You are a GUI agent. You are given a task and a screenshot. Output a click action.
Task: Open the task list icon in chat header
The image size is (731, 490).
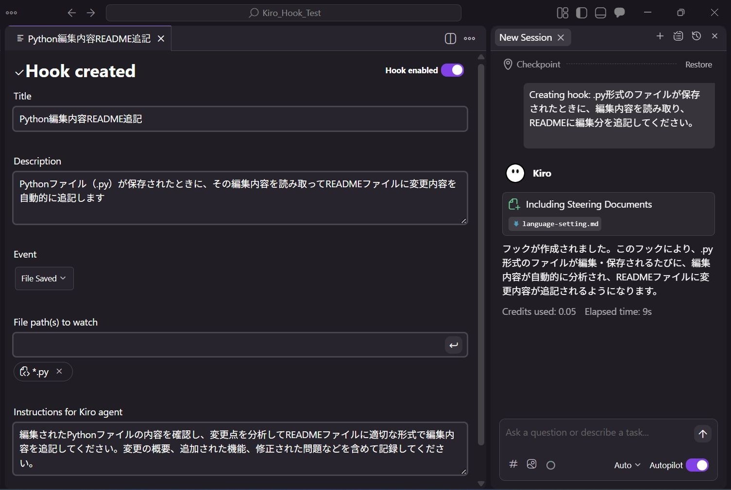click(x=678, y=36)
